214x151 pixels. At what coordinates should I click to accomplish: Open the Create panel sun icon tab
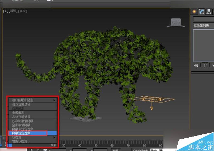pos(194,12)
